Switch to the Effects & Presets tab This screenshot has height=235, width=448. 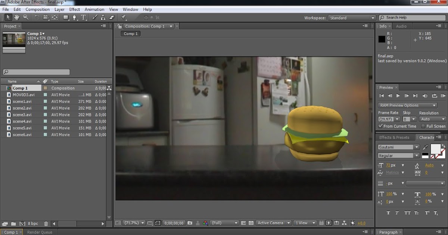point(394,138)
